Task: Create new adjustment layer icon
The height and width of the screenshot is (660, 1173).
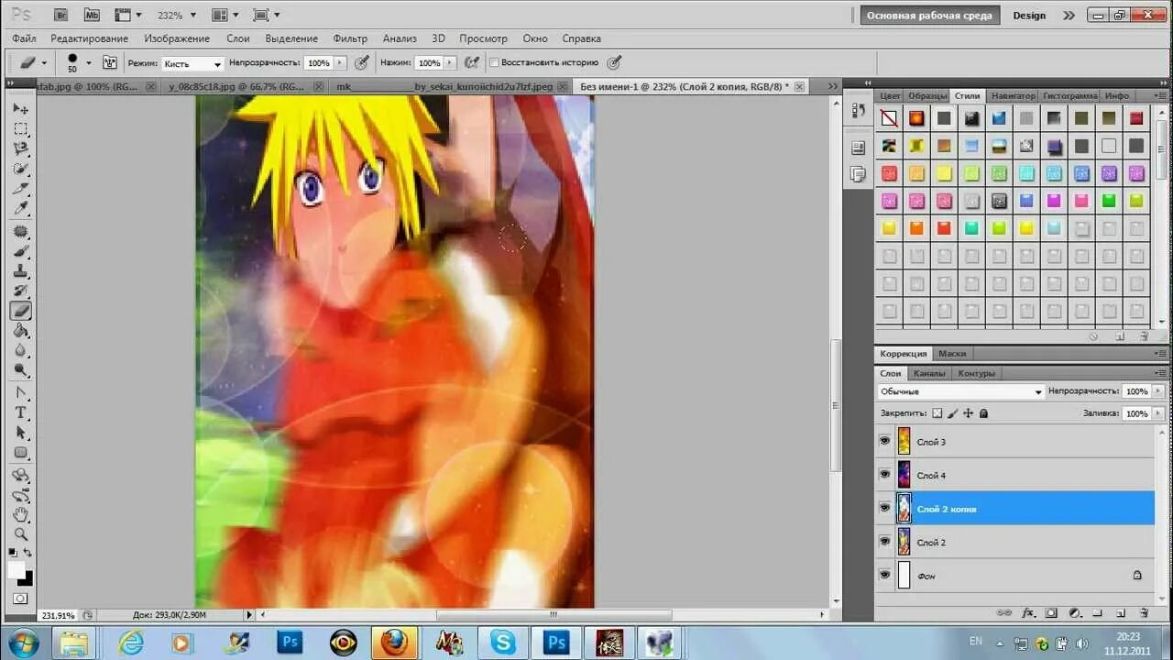Action: (x=1074, y=612)
